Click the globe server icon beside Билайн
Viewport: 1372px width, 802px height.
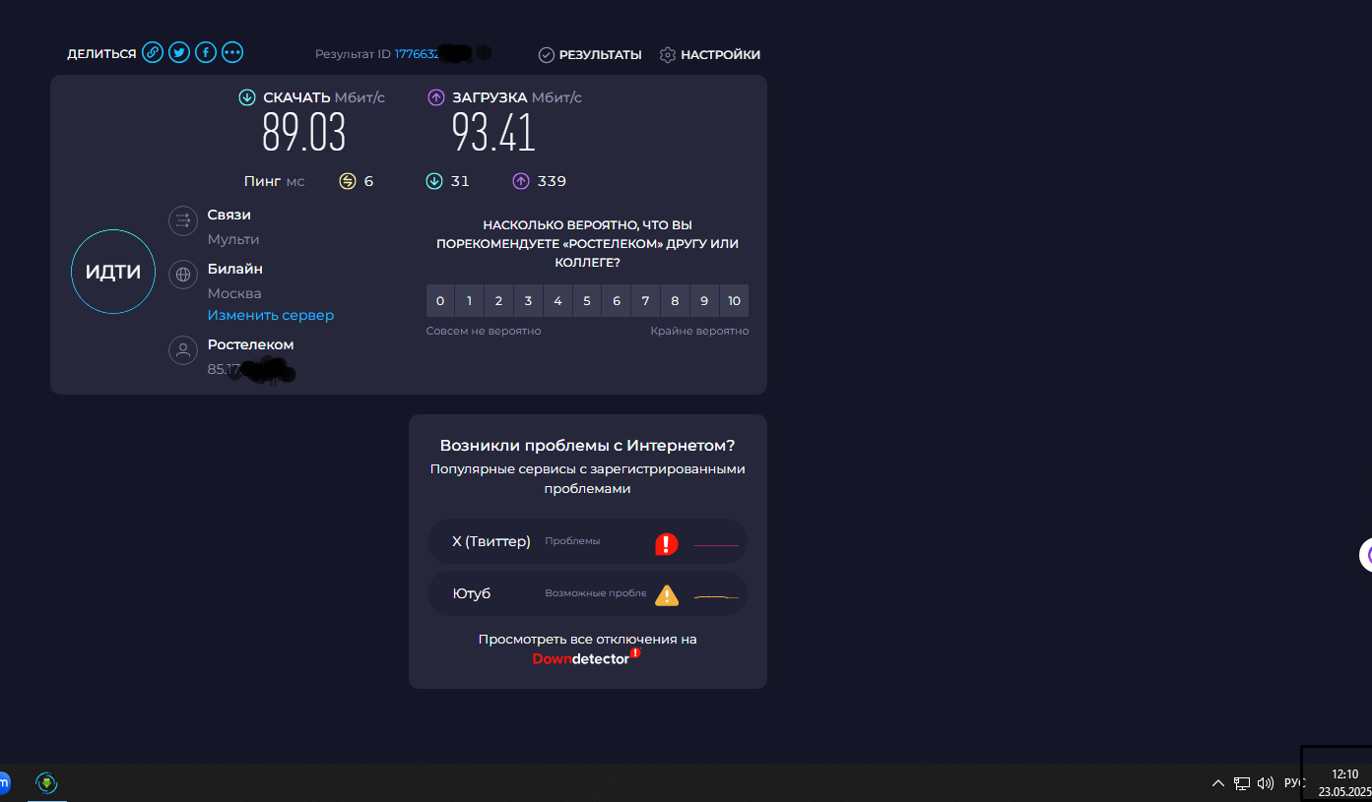pyautogui.click(x=183, y=276)
